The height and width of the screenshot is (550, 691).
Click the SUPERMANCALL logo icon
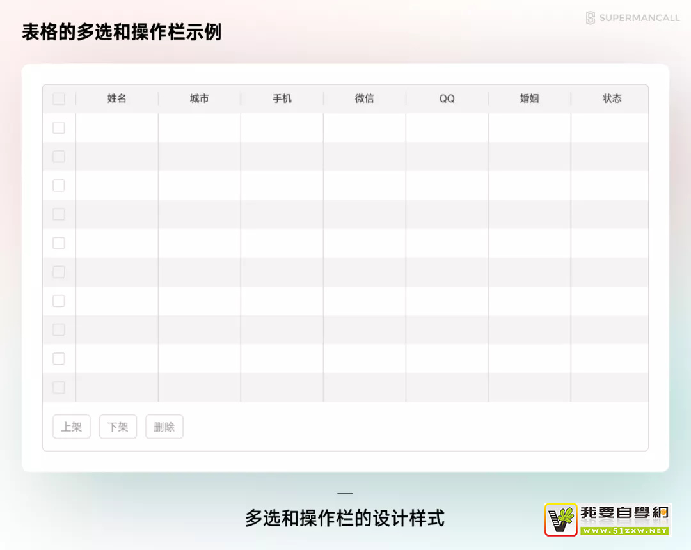(x=591, y=18)
